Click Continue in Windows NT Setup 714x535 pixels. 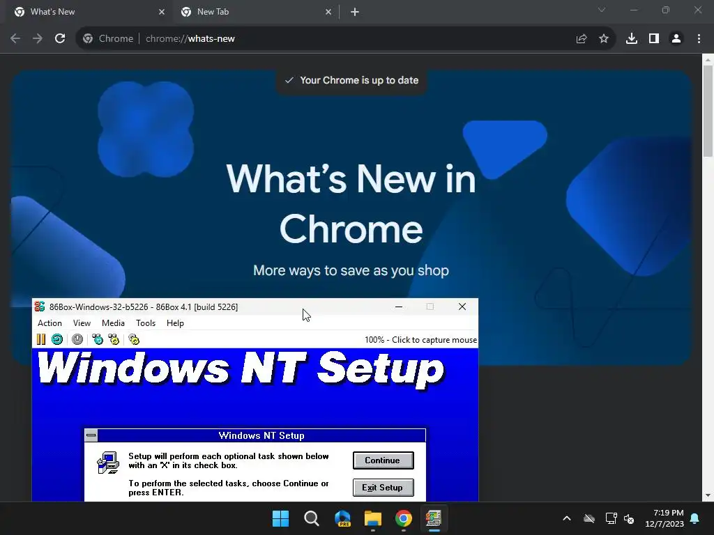point(383,460)
